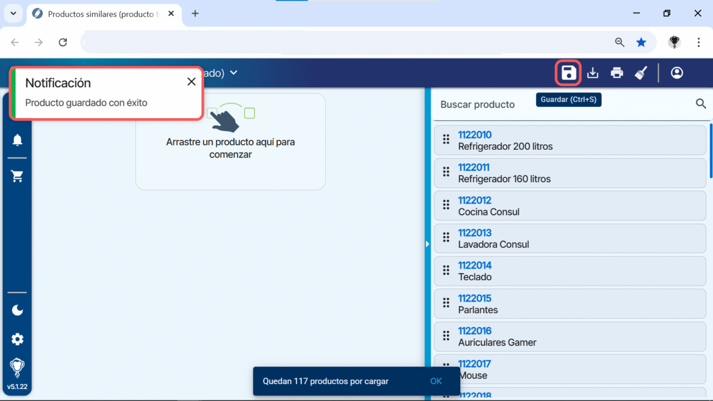This screenshot has width=713, height=401.
Task: Select product 1122010 Refrigerador 200 litros
Action: point(569,140)
